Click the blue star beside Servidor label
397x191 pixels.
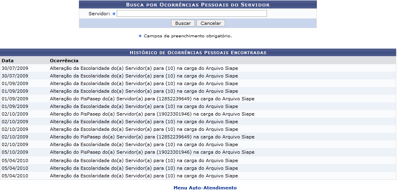[x=114, y=14]
